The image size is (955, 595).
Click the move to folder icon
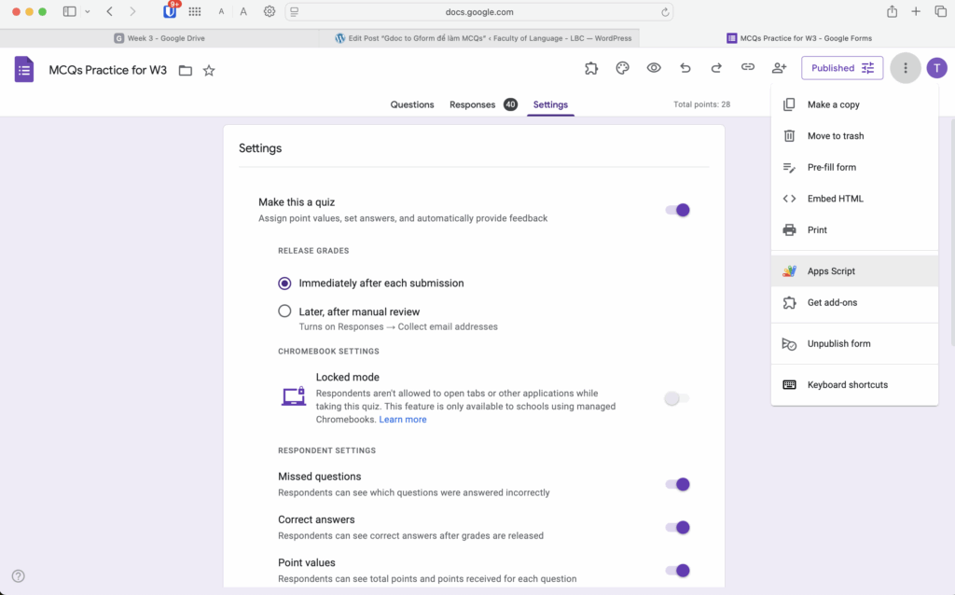[x=186, y=70]
